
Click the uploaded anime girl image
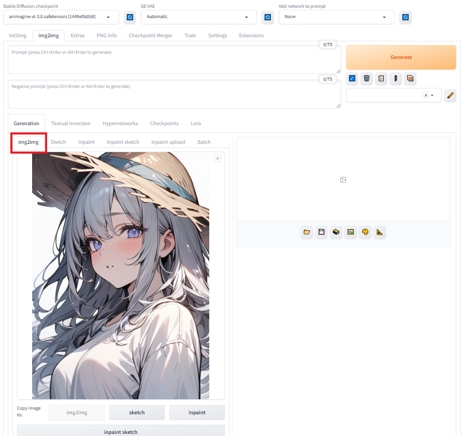coord(121,275)
